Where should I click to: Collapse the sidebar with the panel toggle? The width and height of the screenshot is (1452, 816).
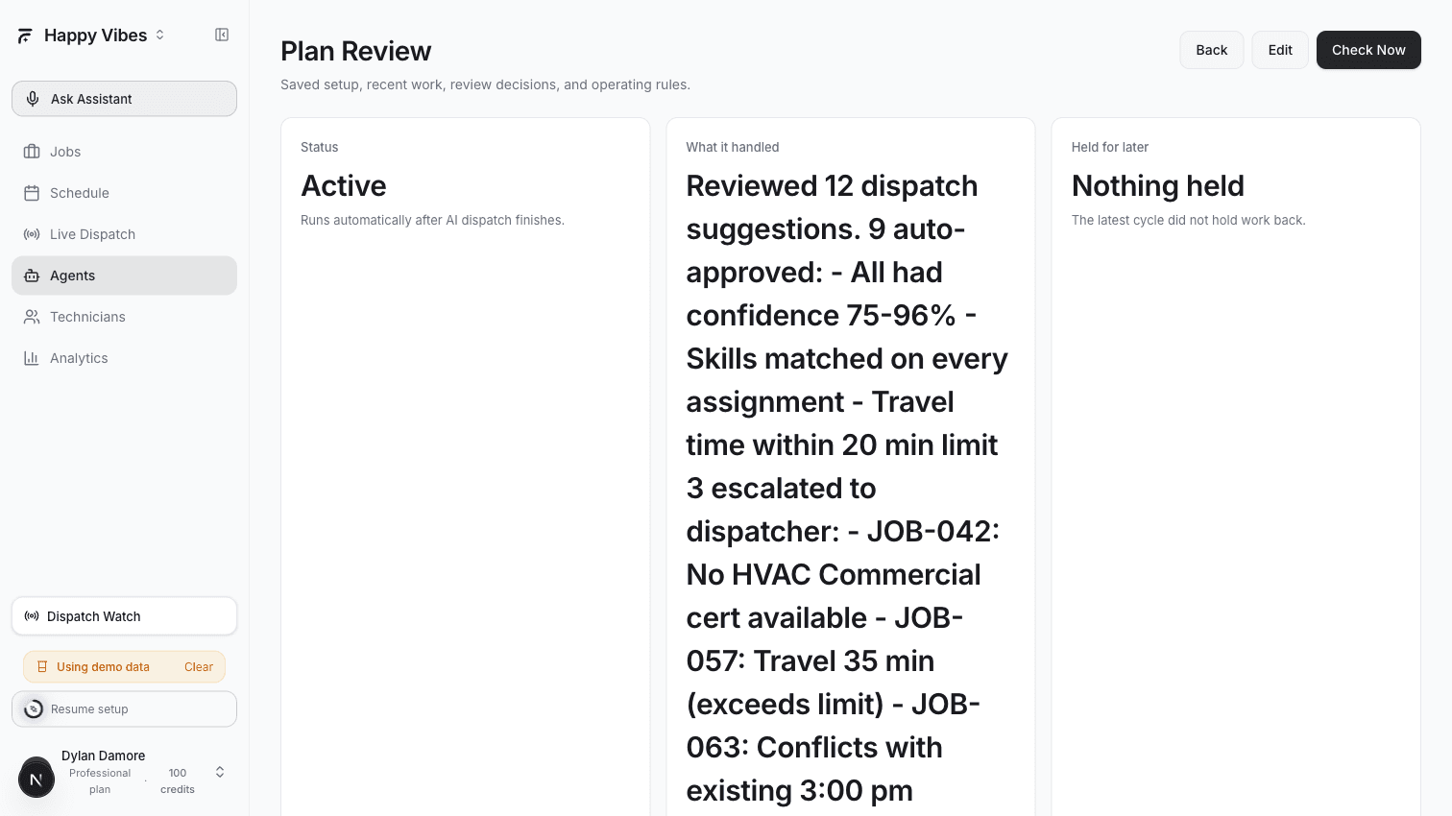222,35
